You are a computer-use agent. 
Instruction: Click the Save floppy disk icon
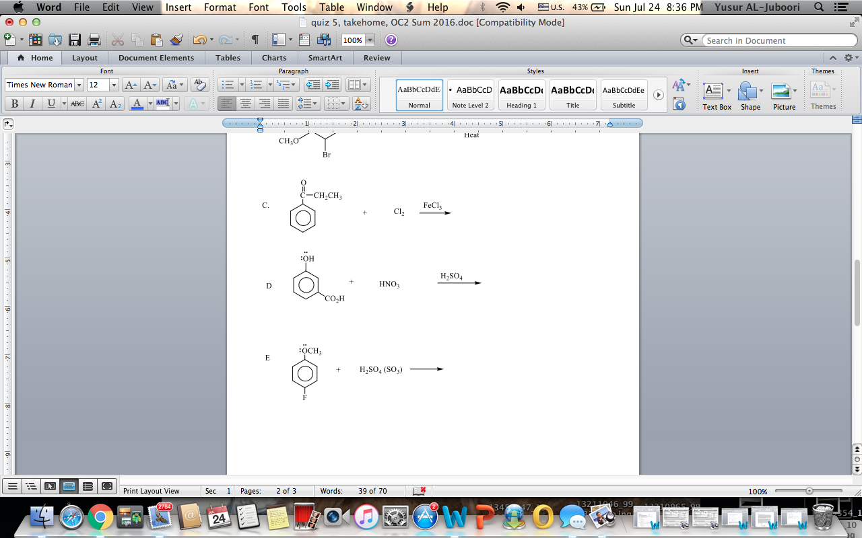(x=75, y=40)
